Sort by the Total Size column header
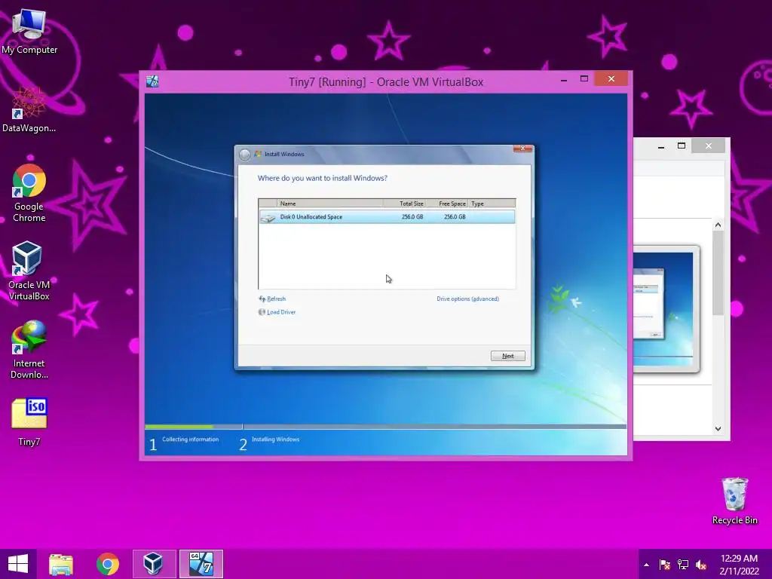 [404, 204]
